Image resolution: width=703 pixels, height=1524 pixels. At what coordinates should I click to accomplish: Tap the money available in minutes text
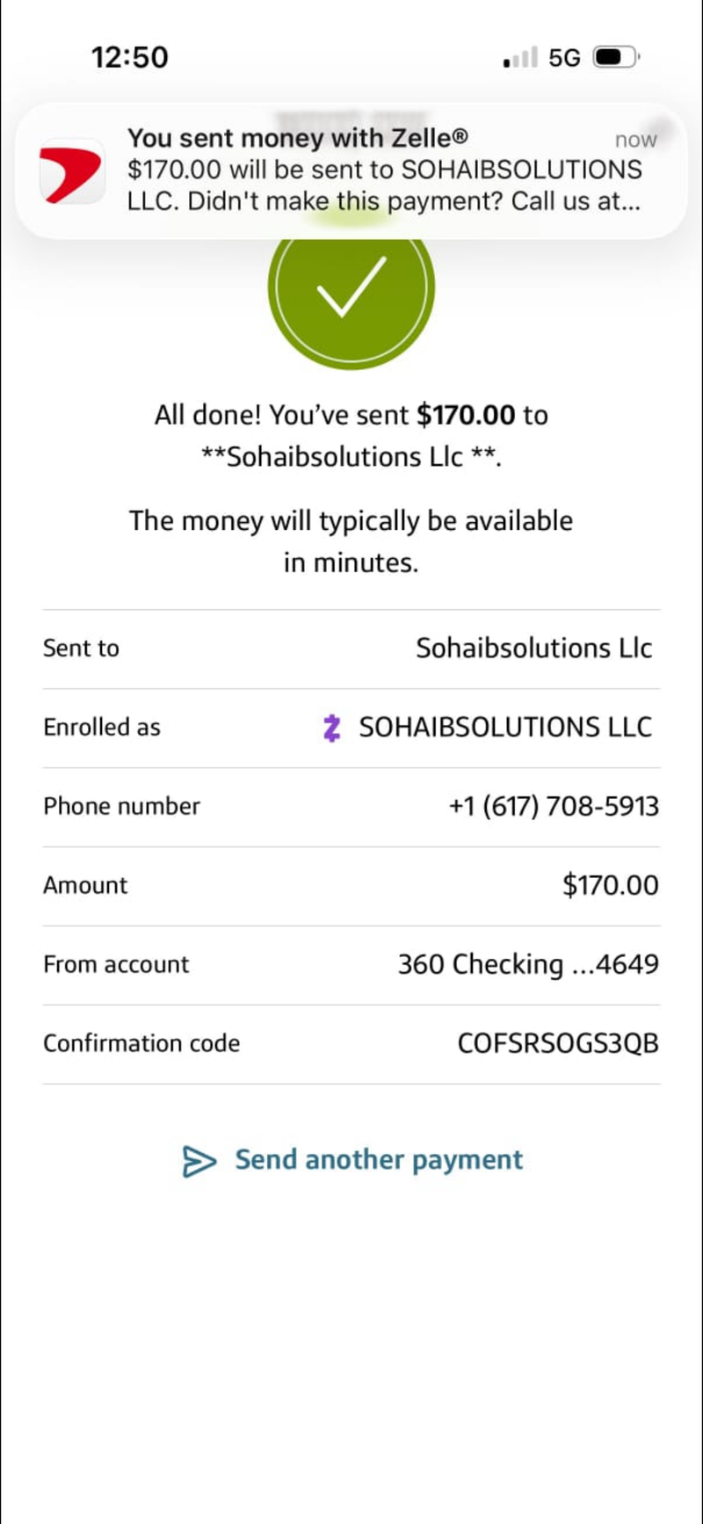351,541
